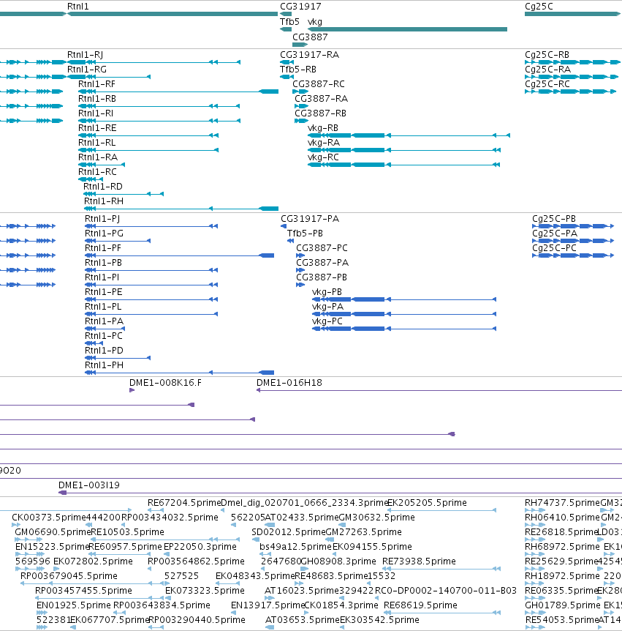Select protein Rtnl1-PJ

point(102,219)
